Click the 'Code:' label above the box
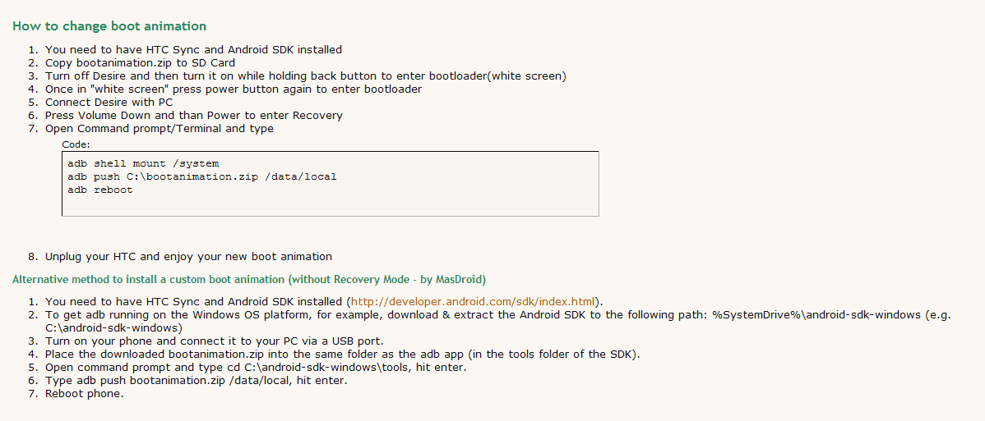The image size is (985, 421). [76, 144]
